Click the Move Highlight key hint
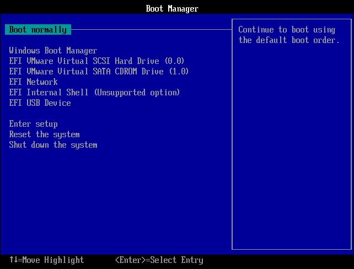The width and height of the screenshot is (354, 269). [x=46, y=260]
